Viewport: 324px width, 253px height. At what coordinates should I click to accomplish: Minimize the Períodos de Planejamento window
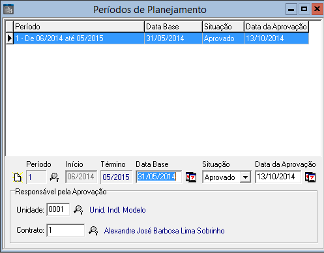pos(291,9)
